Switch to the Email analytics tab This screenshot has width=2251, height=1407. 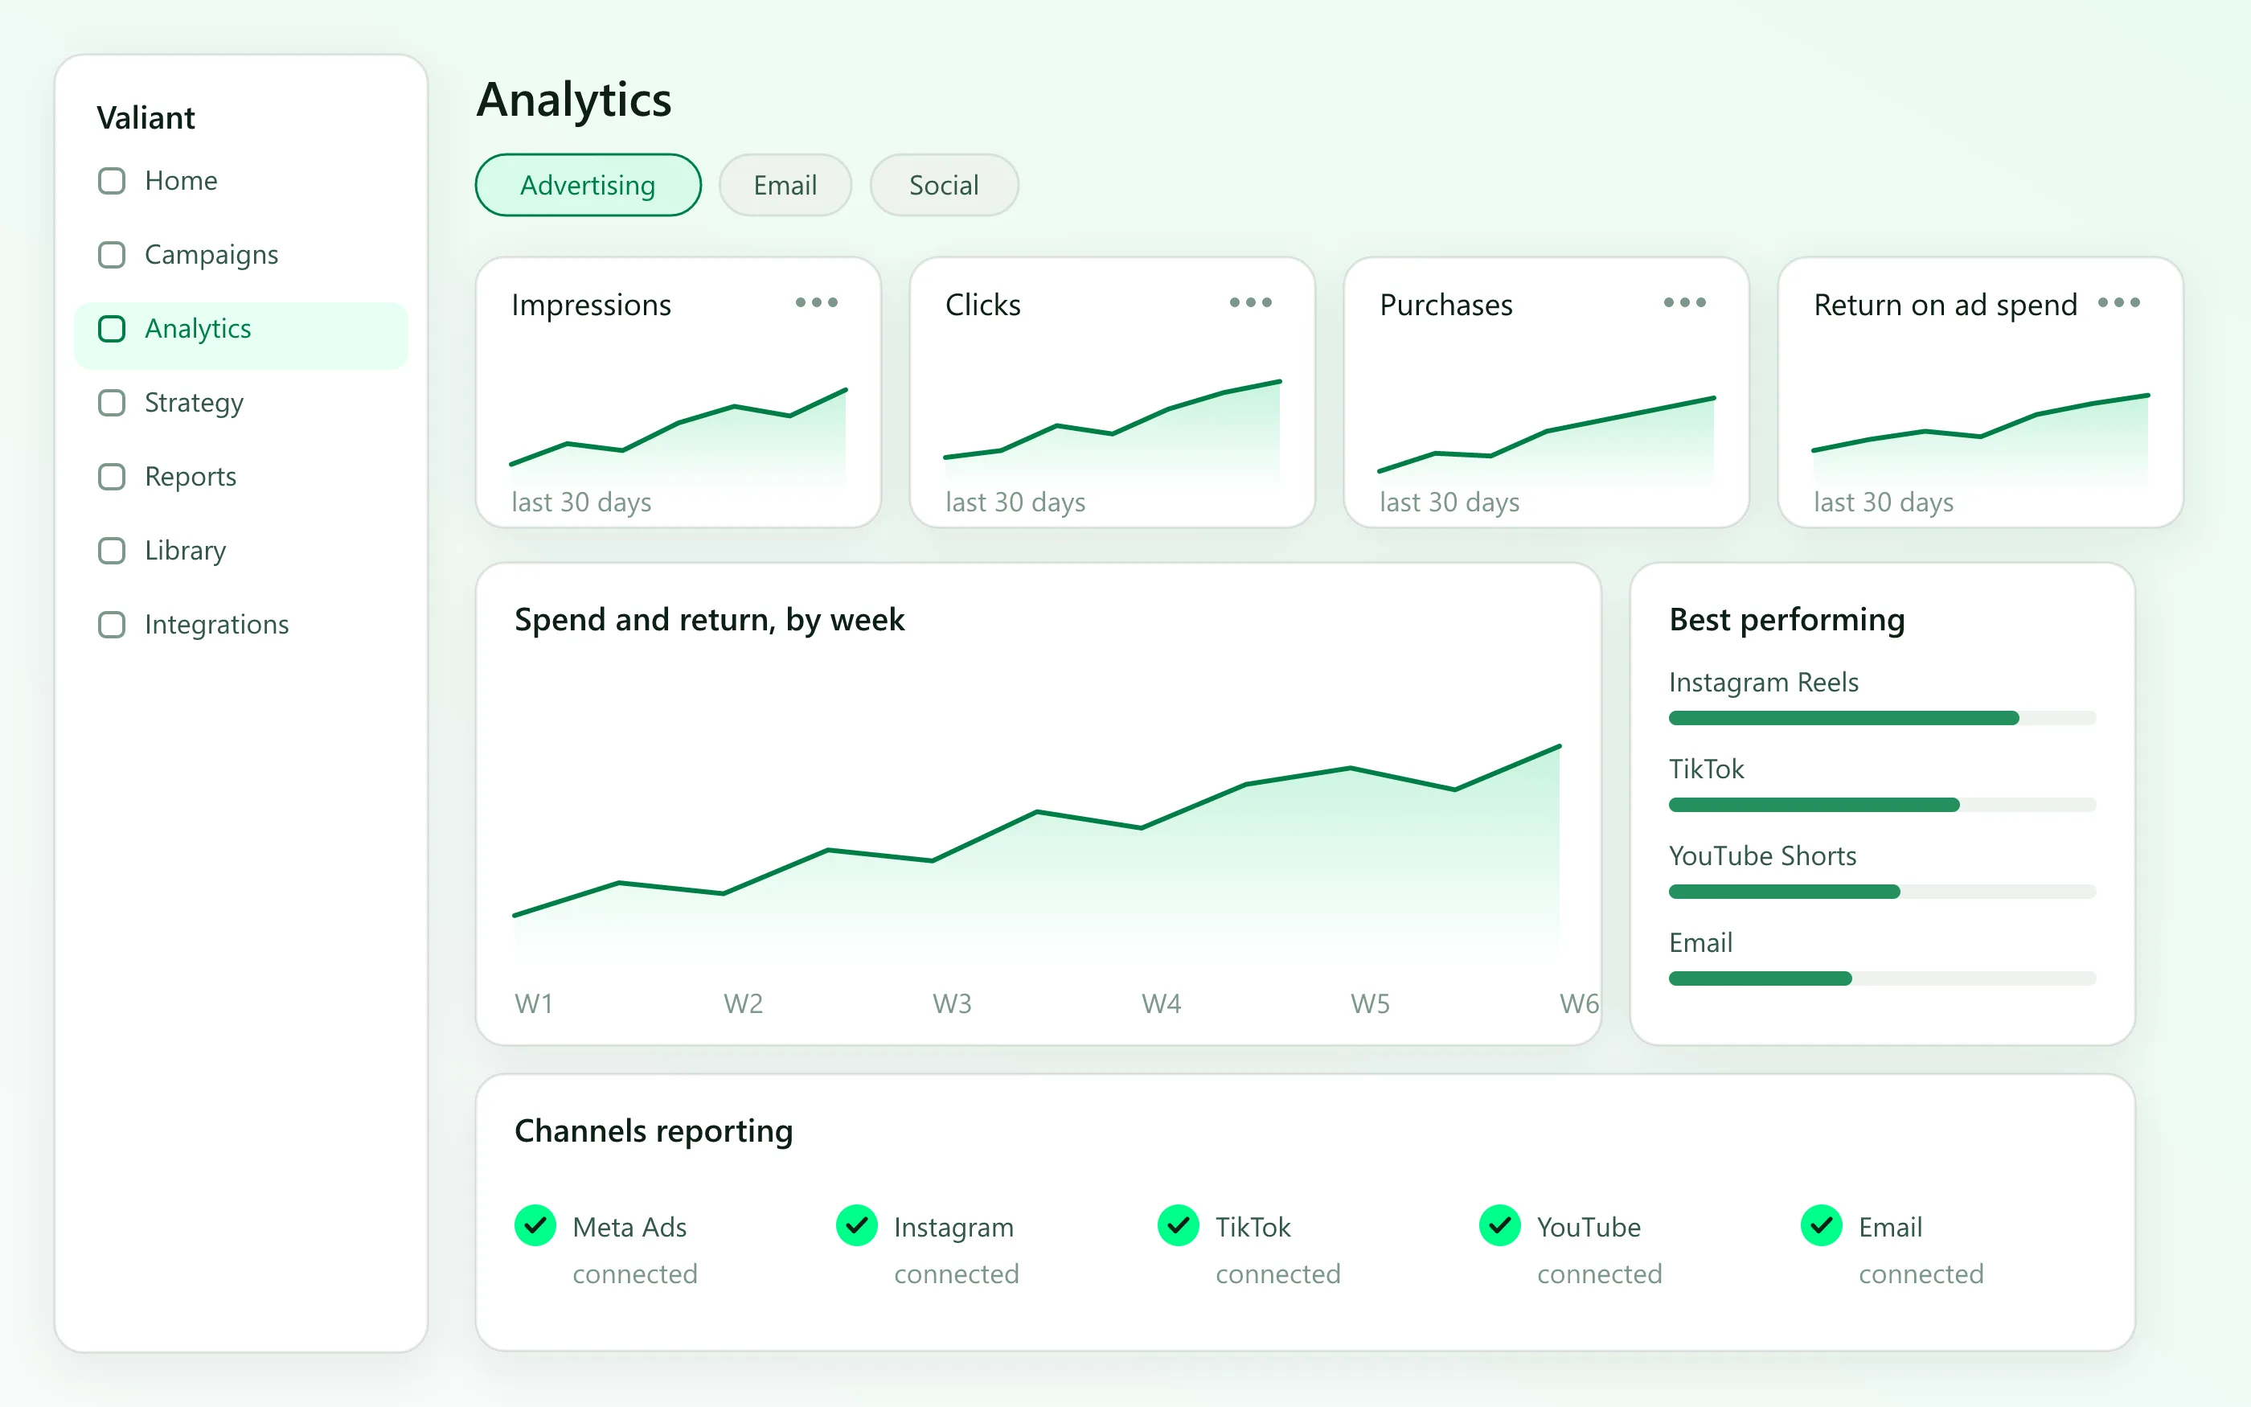(x=785, y=185)
